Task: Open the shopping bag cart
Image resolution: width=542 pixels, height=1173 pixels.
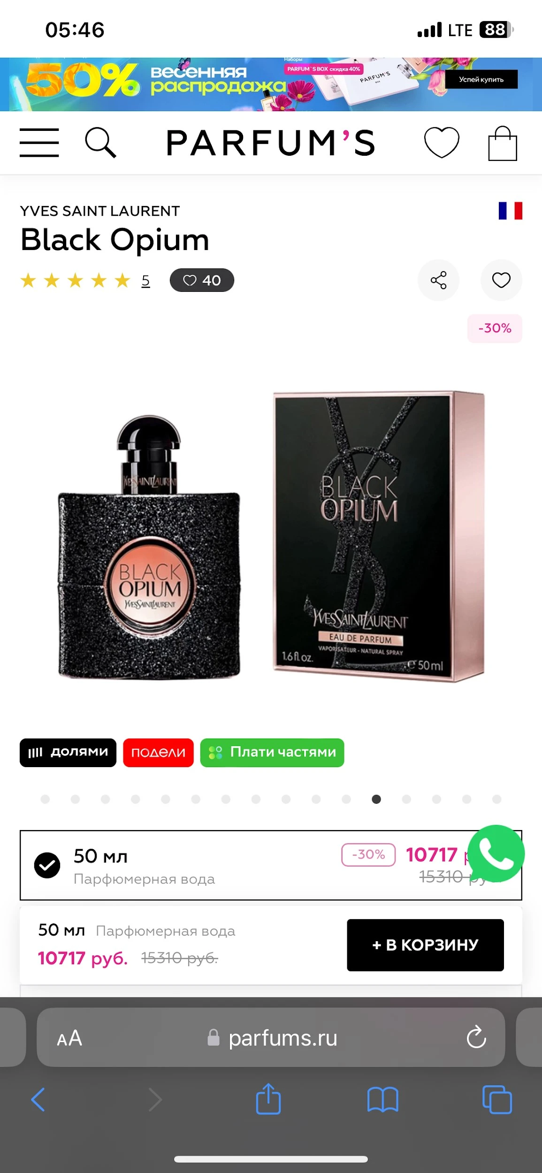Action: pyautogui.click(x=503, y=144)
